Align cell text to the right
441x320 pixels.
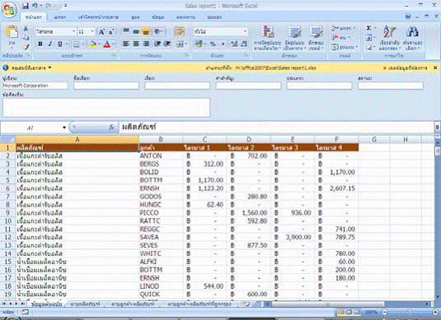(146, 44)
